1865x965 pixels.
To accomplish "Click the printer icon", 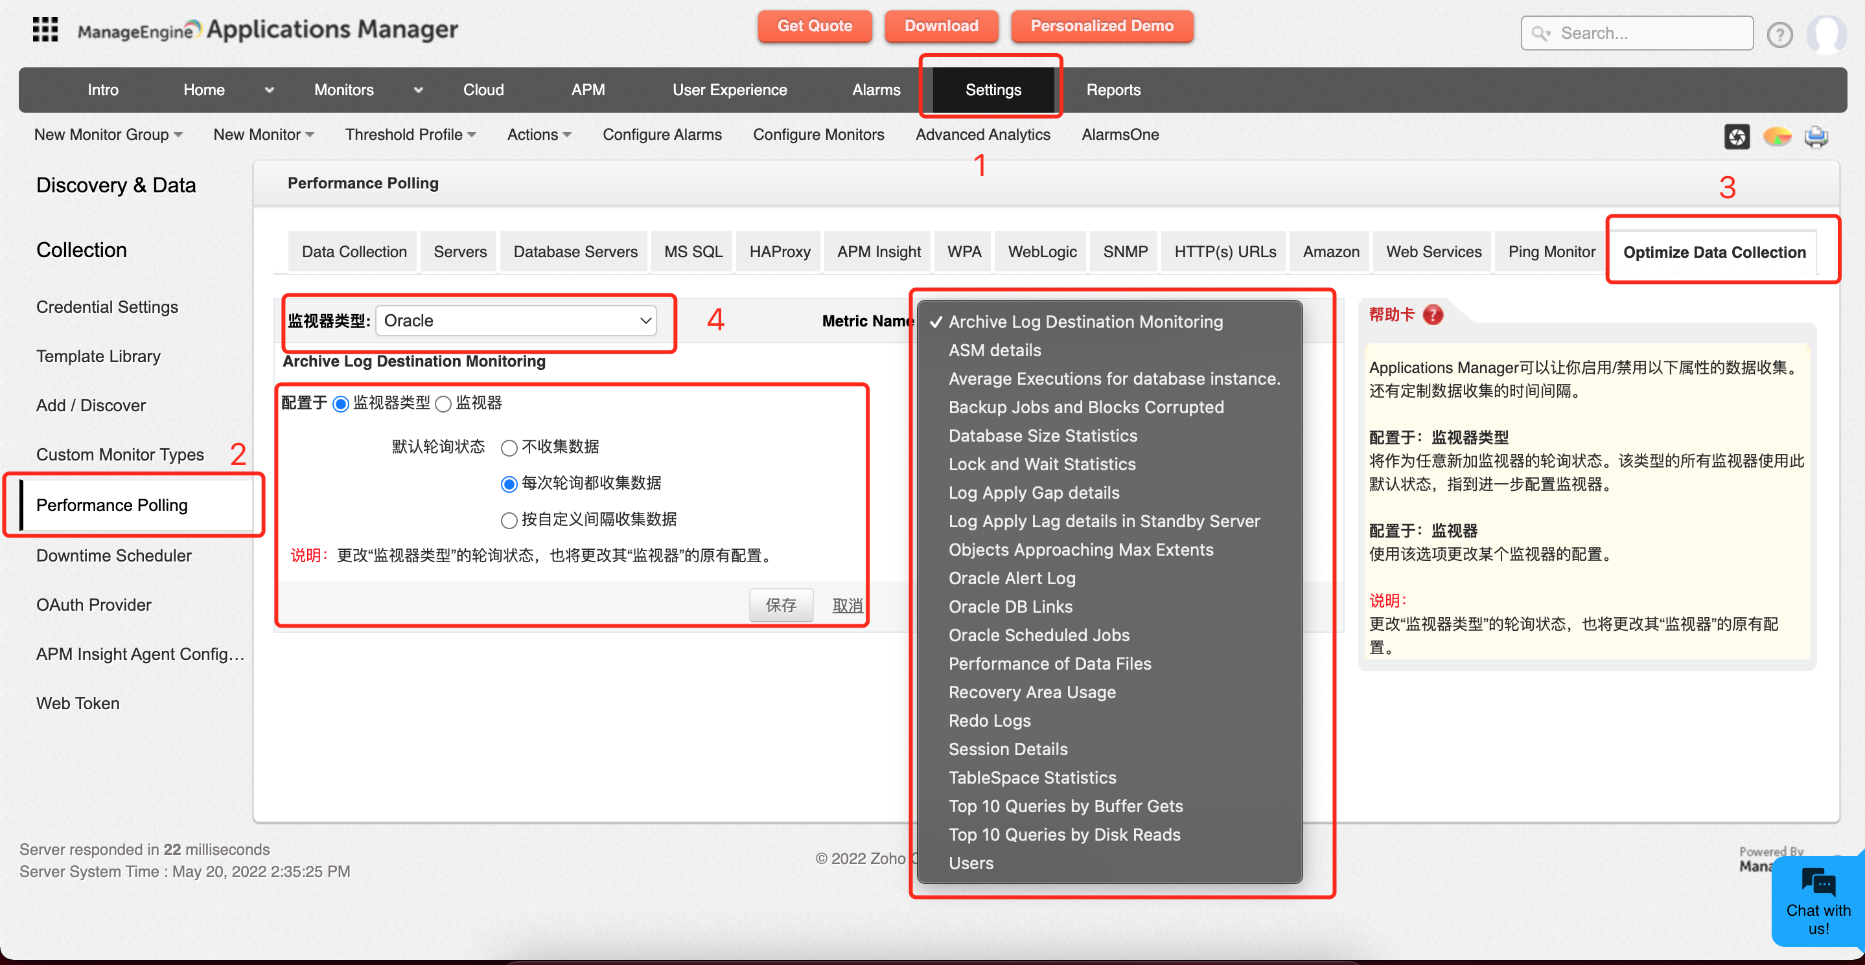I will tap(1816, 136).
